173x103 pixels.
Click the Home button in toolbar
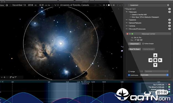2,5
